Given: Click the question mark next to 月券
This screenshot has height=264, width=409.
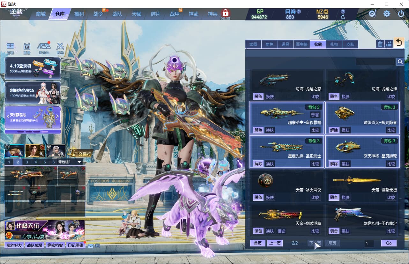Looking at the screenshot, I should pos(299,11).
